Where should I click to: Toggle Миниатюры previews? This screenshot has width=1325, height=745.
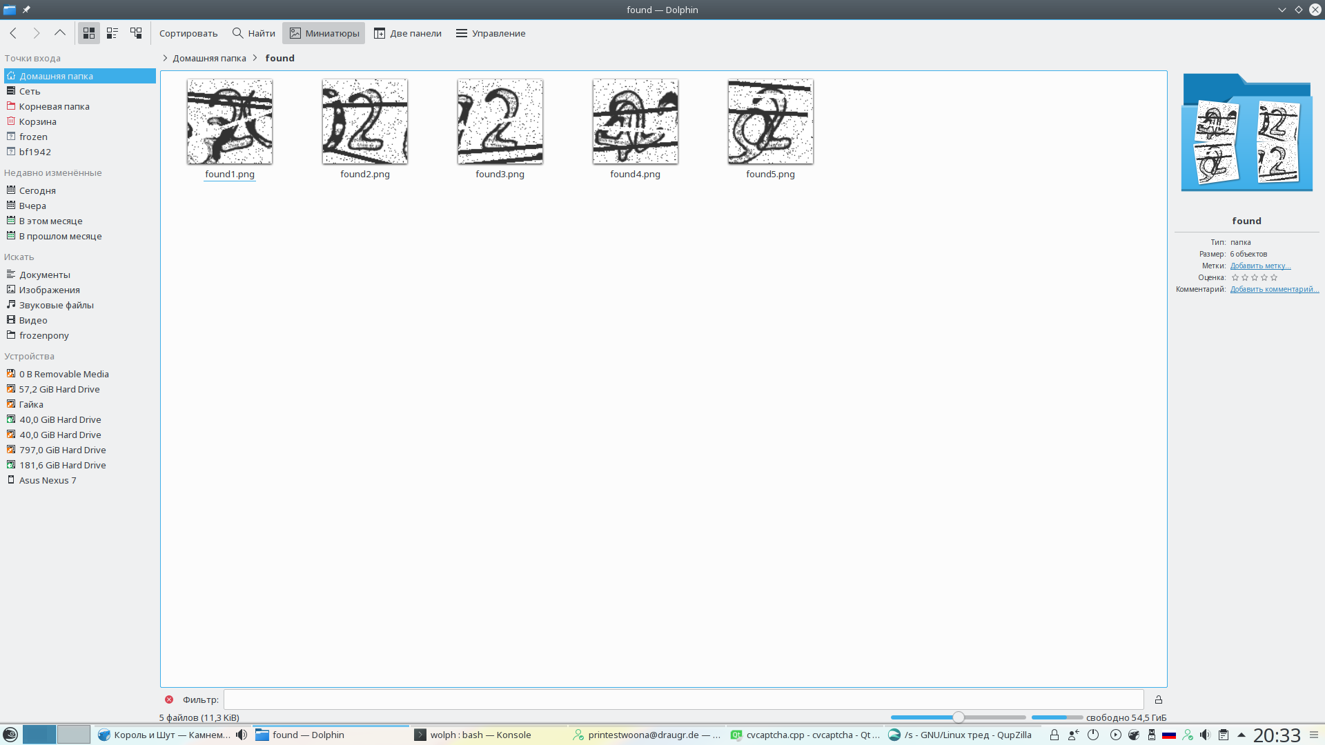click(x=324, y=33)
